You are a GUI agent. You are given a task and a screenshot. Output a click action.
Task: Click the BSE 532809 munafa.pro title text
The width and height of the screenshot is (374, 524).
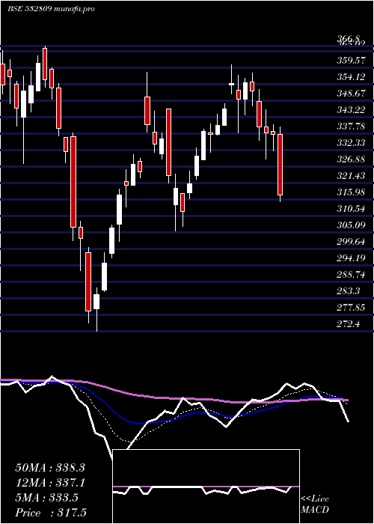(x=51, y=9)
